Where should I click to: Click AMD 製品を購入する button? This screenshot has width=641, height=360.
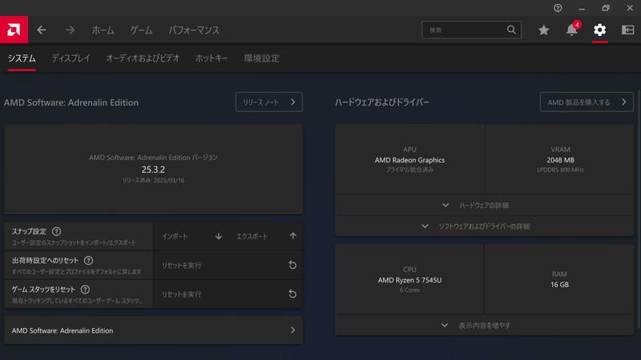click(x=587, y=102)
